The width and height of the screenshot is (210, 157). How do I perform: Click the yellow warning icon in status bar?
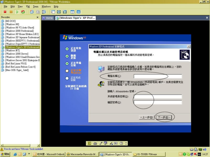coord(2,149)
